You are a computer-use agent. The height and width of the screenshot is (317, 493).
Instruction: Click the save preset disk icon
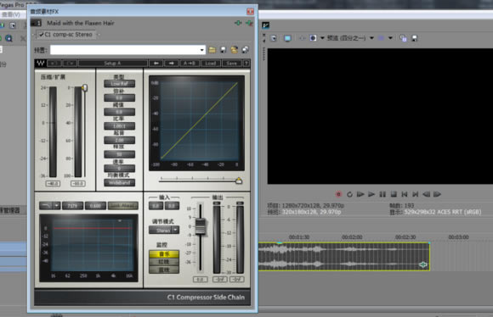223,49
